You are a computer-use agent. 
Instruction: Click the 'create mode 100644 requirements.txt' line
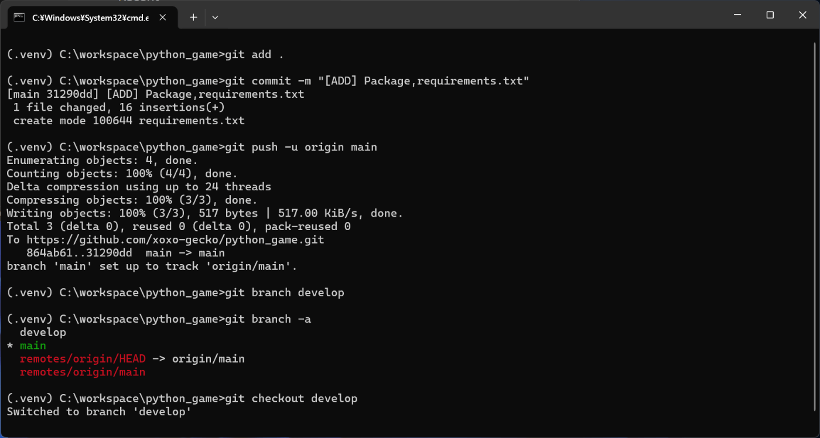pos(129,121)
